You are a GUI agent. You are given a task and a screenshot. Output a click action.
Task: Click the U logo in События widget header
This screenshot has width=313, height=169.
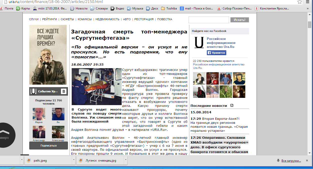(33, 91)
